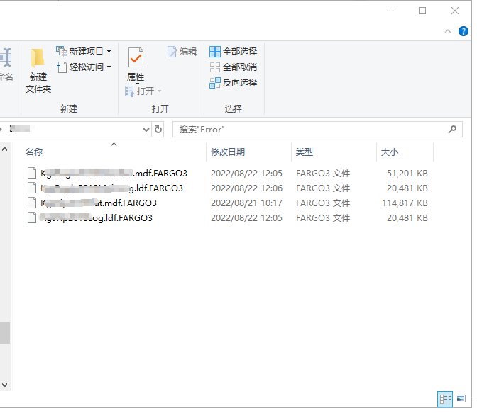477x413 pixels.
Task: Switch to details view layout icon
Action: (445, 399)
